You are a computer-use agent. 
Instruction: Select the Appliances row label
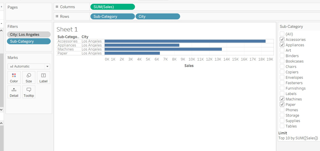pyautogui.click(x=67, y=45)
